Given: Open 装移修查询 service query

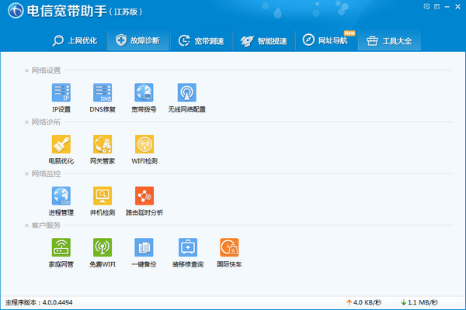Looking at the screenshot, I should coord(186,248).
